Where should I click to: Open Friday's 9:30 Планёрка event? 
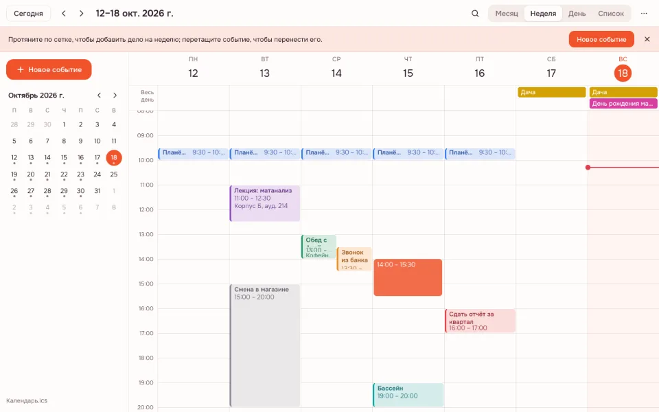click(x=480, y=153)
